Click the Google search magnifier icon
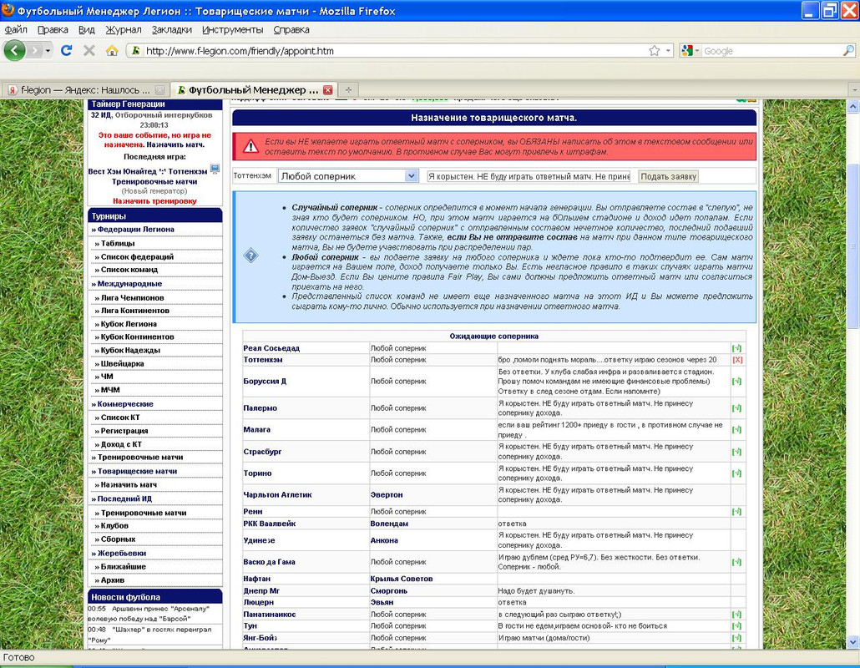Screen dimensions: 860x668 [x=848, y=50]
